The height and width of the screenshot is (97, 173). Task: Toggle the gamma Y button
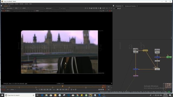35,11
